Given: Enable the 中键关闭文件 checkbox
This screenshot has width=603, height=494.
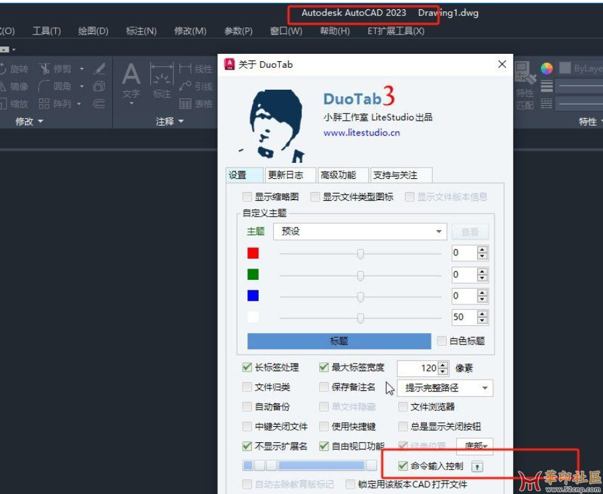Looking at the screenshot, I should click(x=247, y=426).
